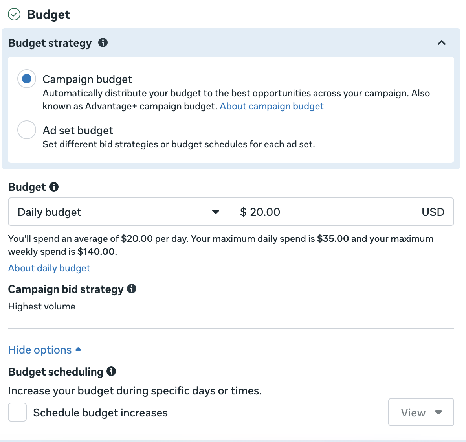The width and height of the screenshot is (466, 442).
Task: Open the About daily budget link
Action: [x=49, y=268]
